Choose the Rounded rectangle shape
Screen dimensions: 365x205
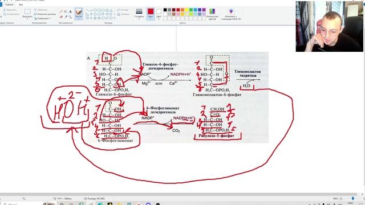[103, 10]
